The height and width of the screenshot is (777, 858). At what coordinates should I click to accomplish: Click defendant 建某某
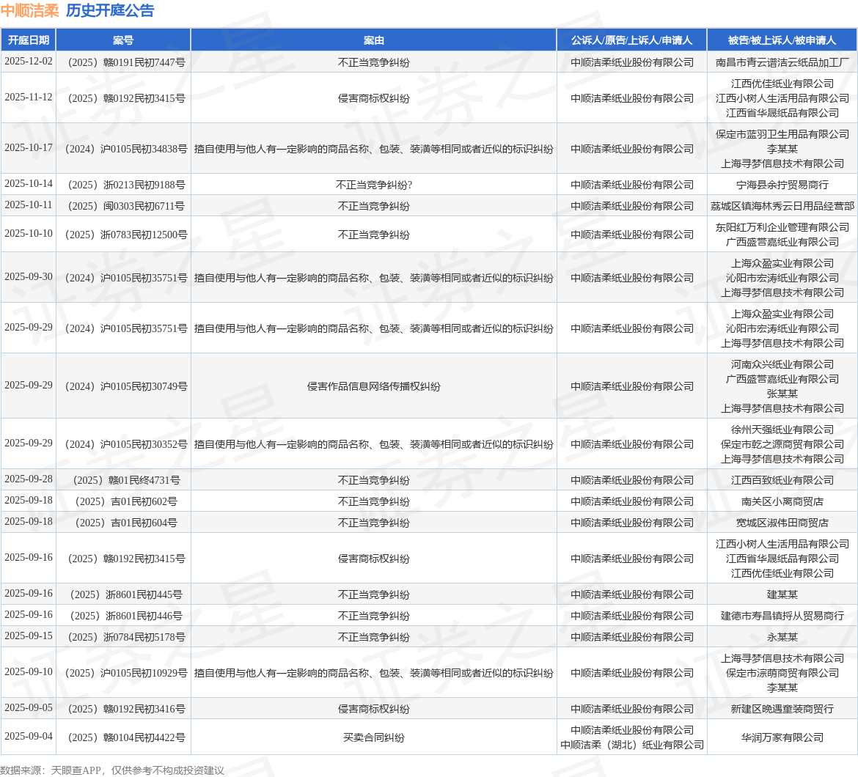(782, 595)
